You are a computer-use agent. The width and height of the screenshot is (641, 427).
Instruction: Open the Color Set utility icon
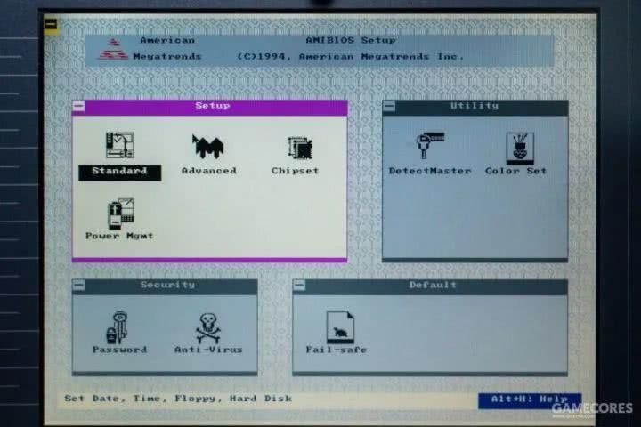[520, 148]
